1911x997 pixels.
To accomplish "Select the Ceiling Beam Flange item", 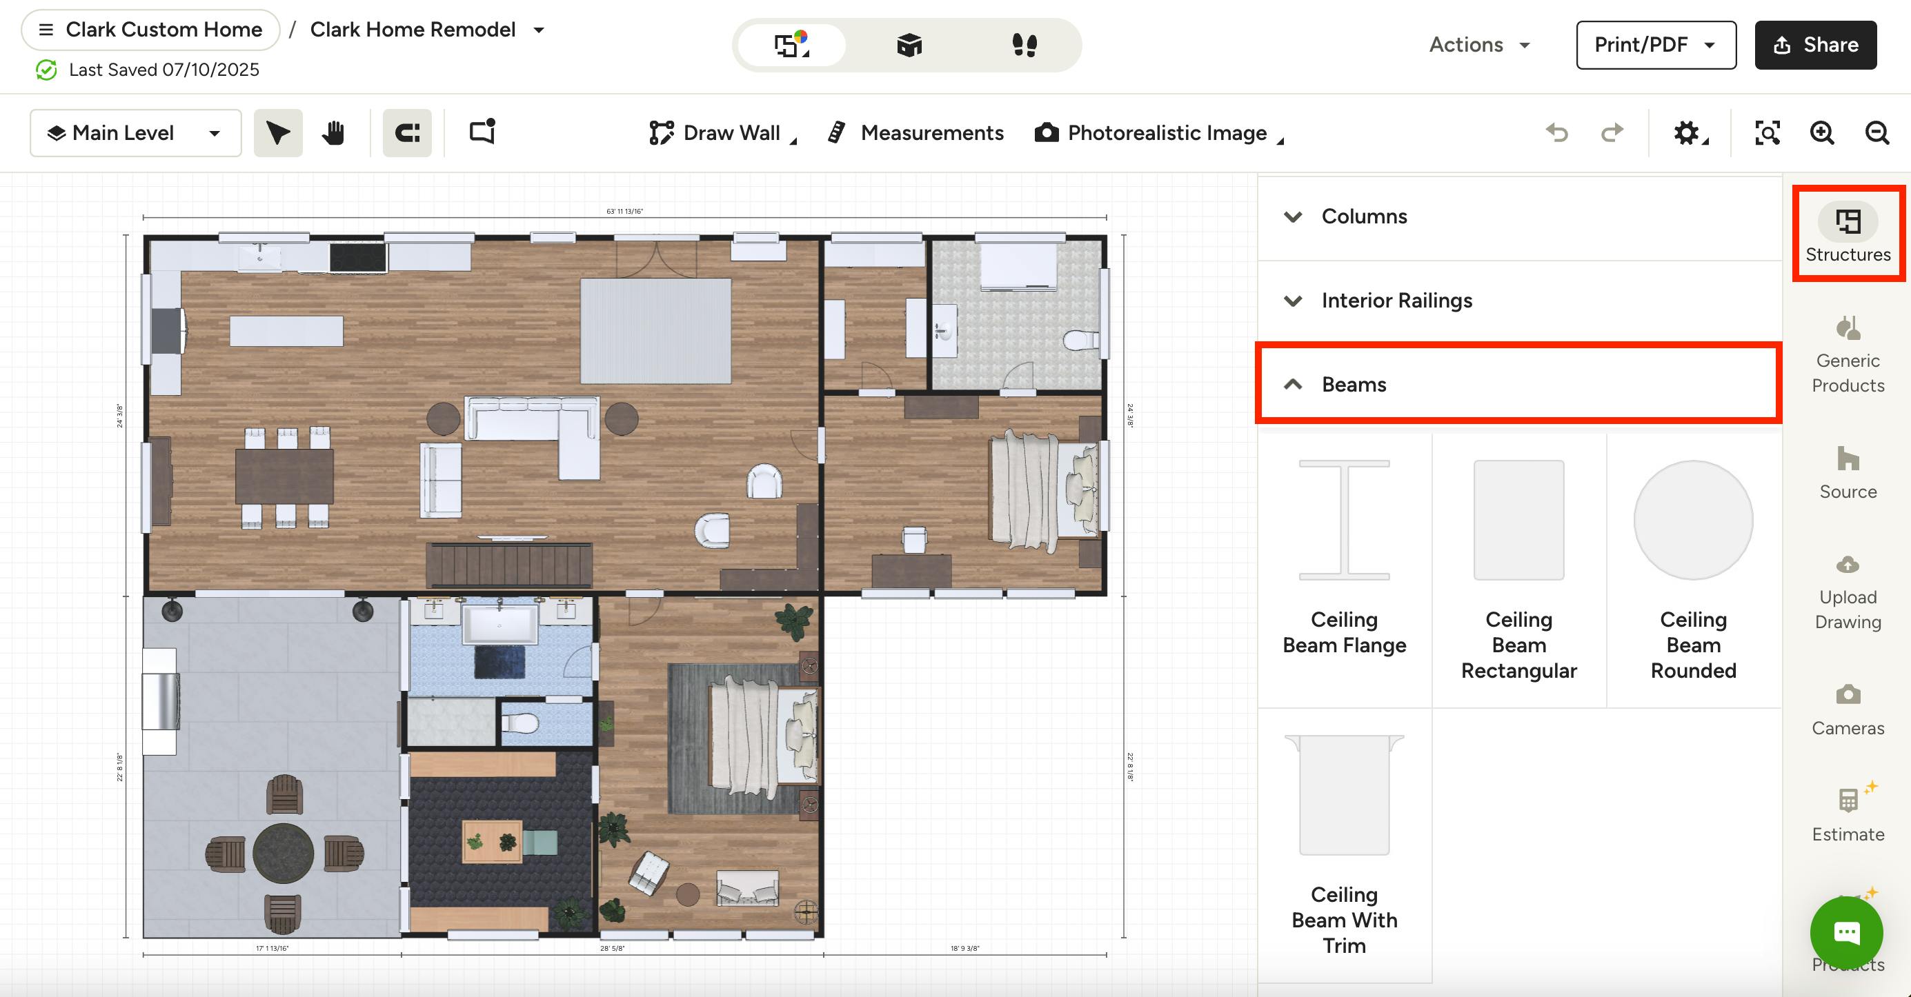I will 1344,570.
